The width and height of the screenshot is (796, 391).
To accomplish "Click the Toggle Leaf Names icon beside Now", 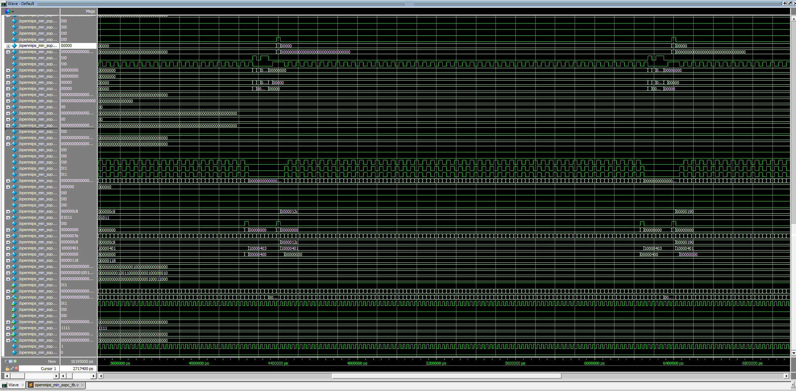I will 6,361.
